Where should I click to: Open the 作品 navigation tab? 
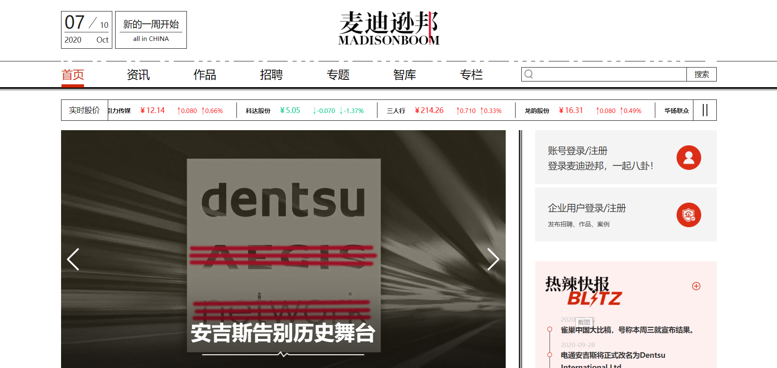tap(204, 75)
